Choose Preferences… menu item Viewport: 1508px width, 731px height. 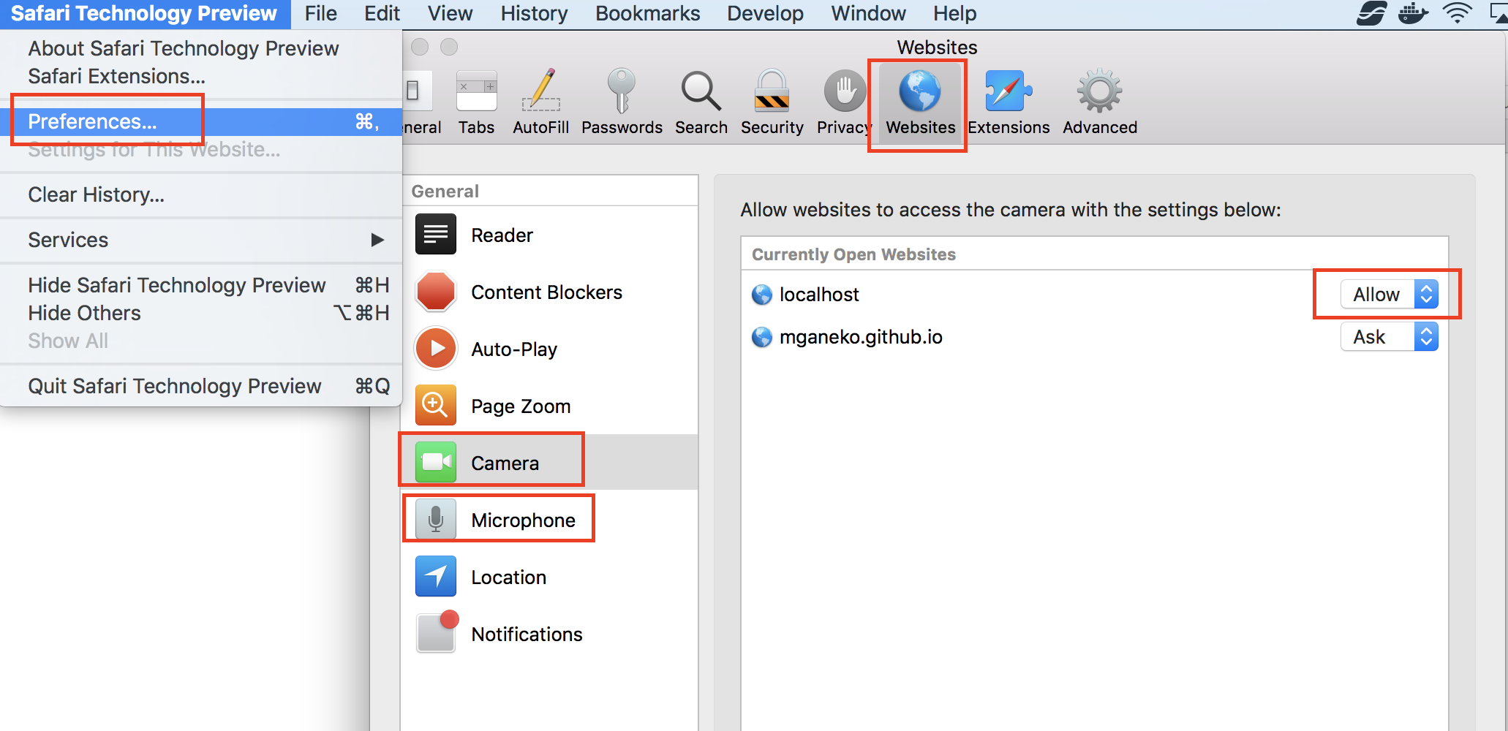[x=201, y=121]
